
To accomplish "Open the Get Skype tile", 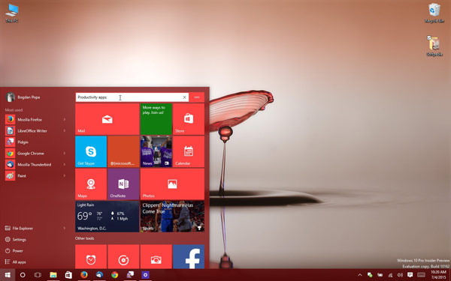I will [x=91, y=151].
